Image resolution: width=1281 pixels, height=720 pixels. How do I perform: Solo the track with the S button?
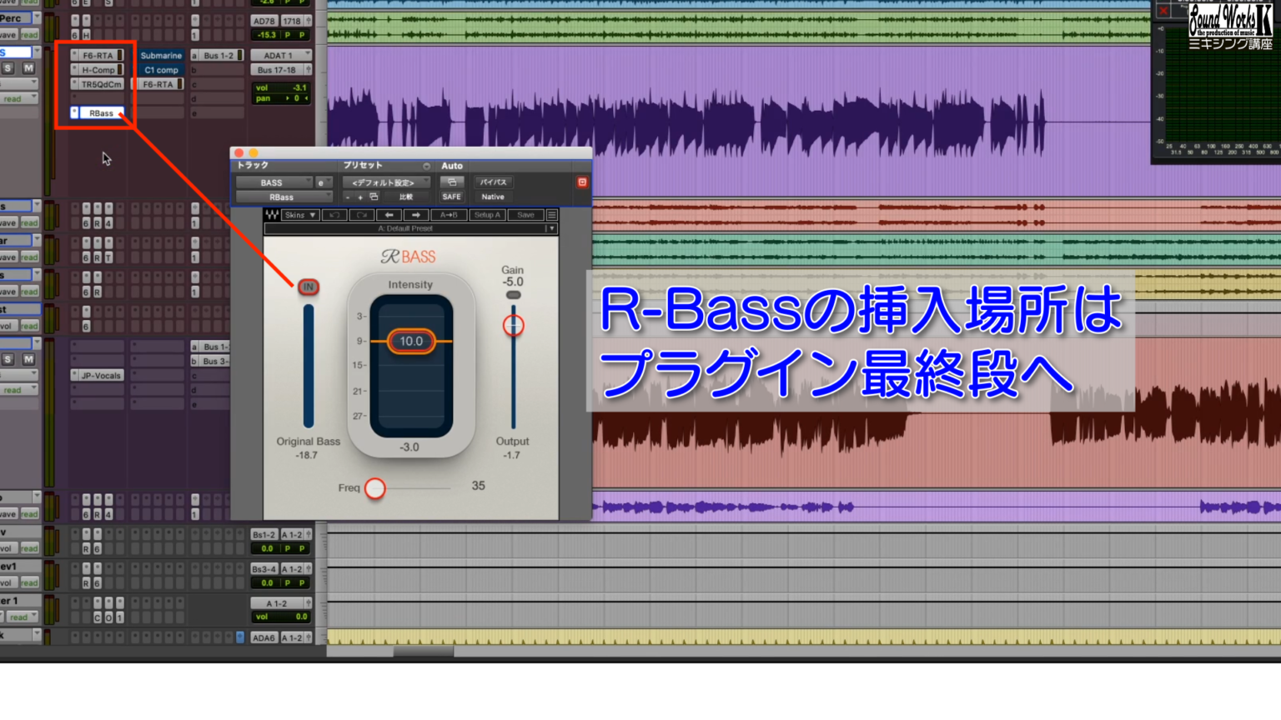8,68
